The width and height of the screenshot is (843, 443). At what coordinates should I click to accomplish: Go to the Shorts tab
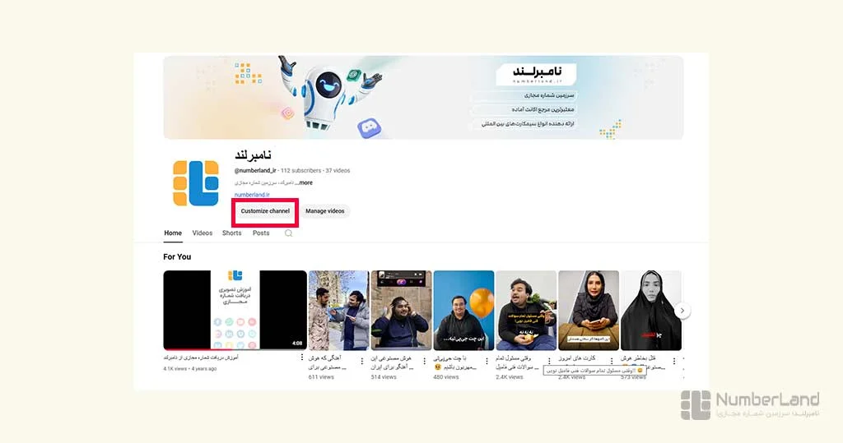tap(231, 233)
